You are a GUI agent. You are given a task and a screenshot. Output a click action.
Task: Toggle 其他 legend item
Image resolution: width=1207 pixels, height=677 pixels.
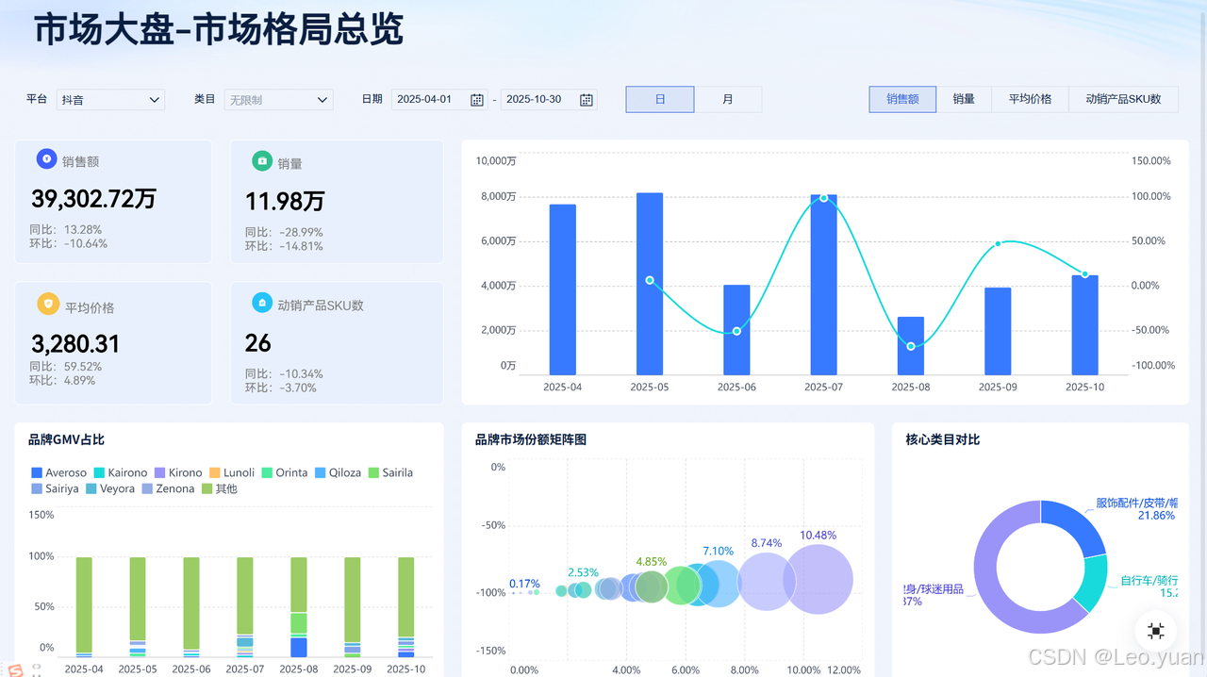pos(220,488)
